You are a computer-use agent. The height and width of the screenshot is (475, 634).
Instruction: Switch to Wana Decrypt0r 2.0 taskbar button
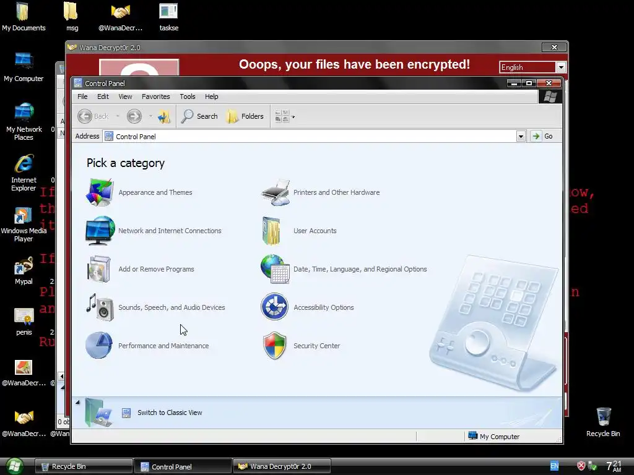point(282,466)
